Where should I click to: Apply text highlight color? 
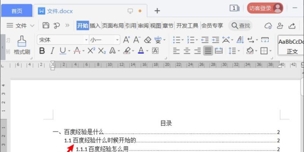(x=127, y=51)
